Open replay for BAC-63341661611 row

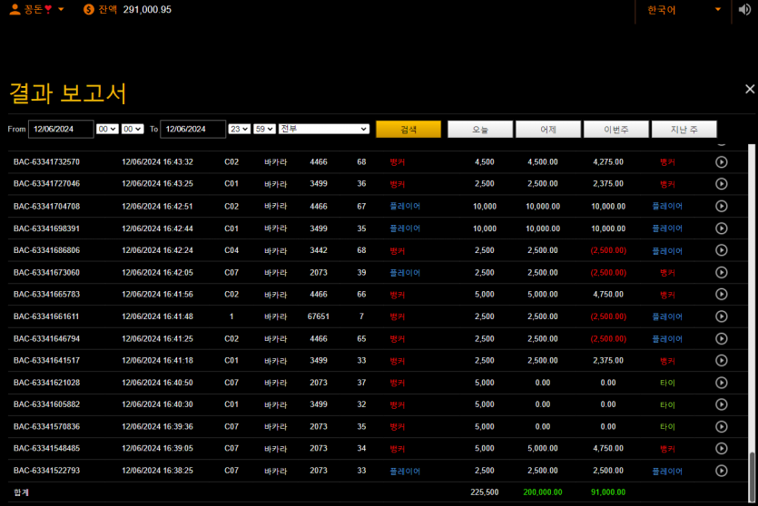pos(722,316)
